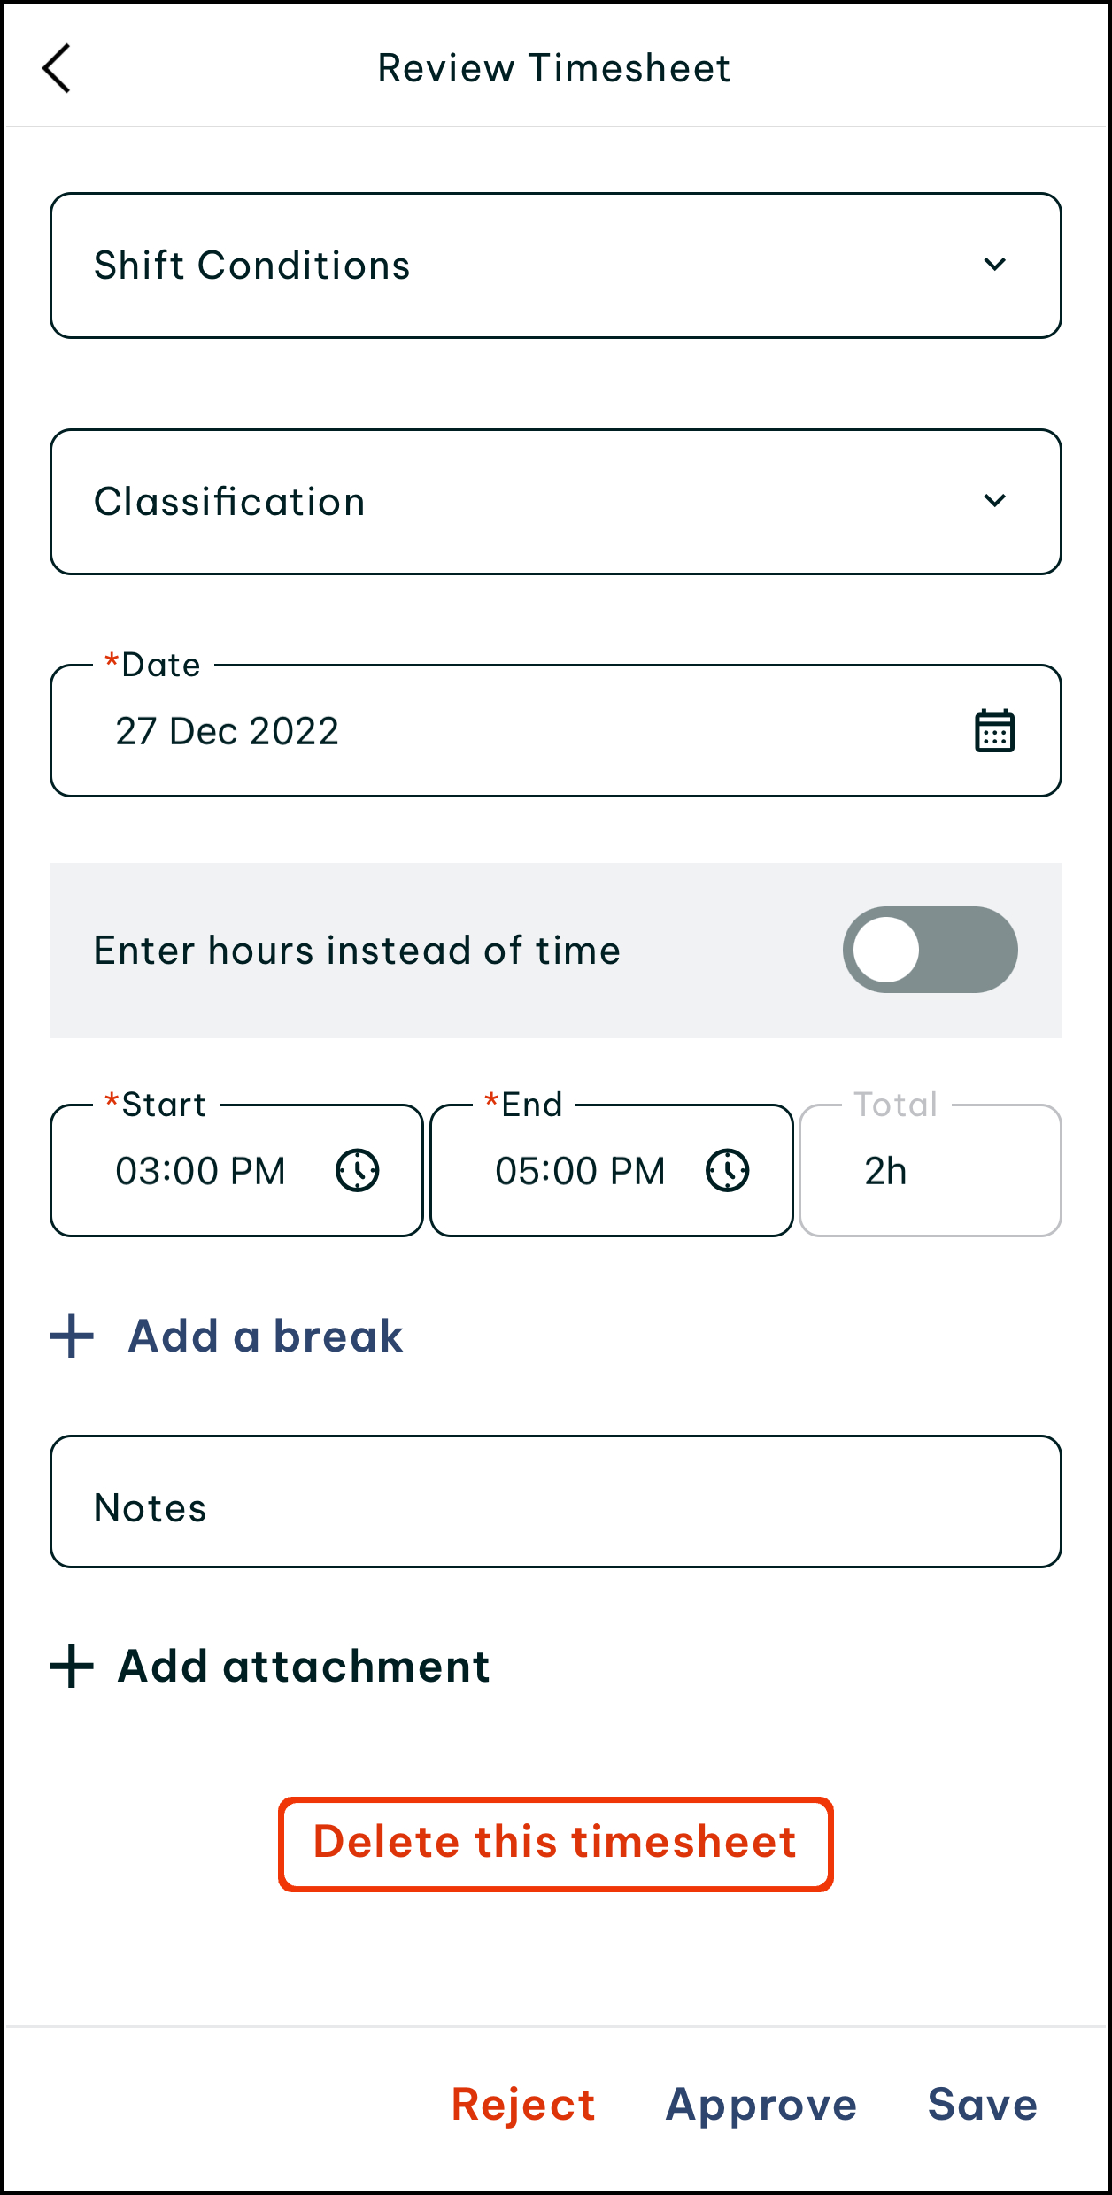Click the plus icon beside Add a break
The image size is (1112, 2195).
72,1336
